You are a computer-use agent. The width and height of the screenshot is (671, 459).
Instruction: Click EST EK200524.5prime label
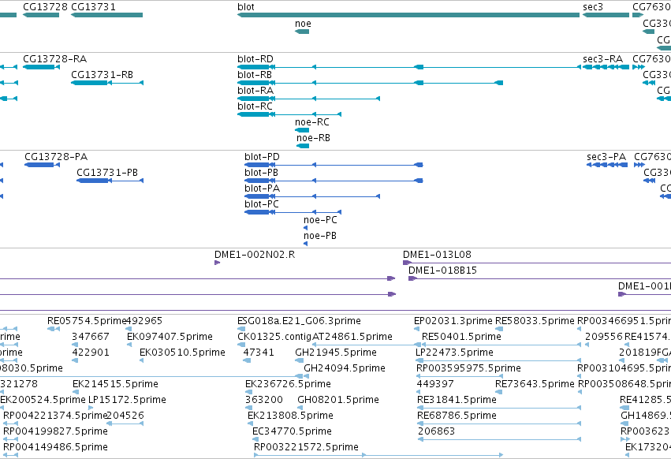43,401
